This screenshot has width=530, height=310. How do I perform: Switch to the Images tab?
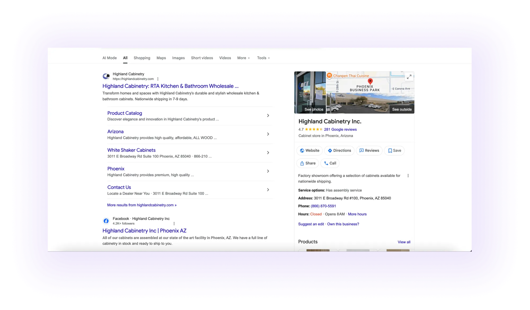coord(178,58)
